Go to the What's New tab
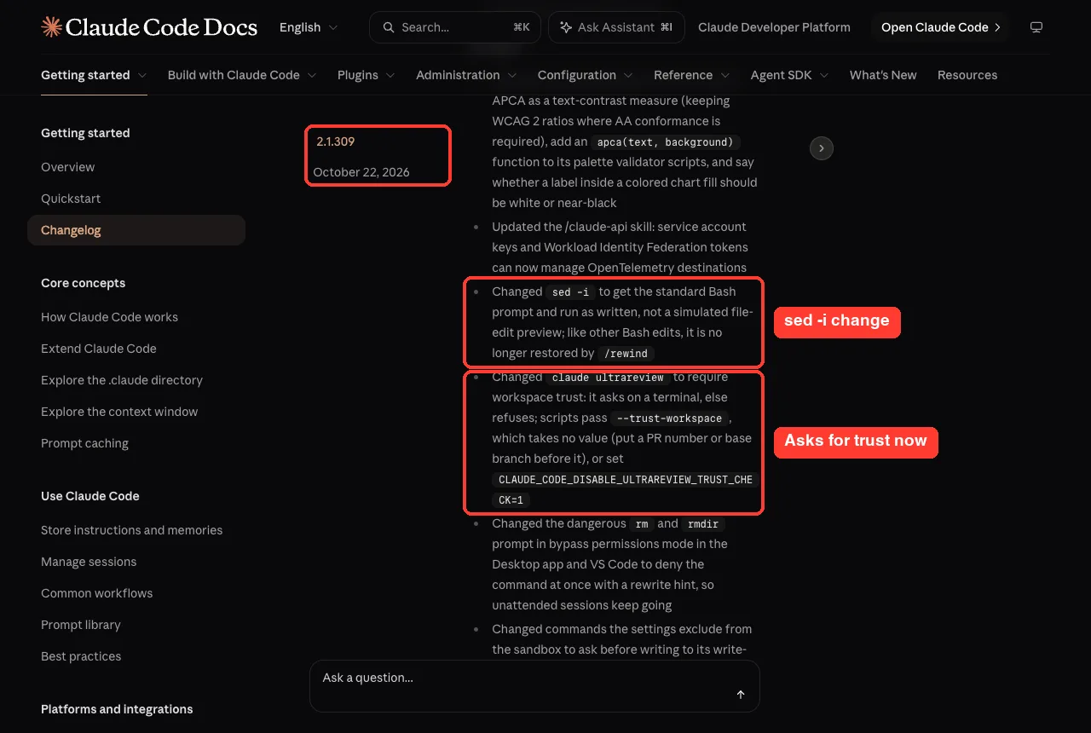Screen dimensions: 1091x733 (x=883, y=75)
